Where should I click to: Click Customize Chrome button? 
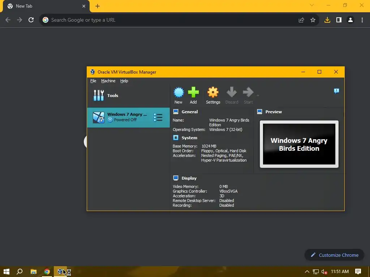(334, 255)
